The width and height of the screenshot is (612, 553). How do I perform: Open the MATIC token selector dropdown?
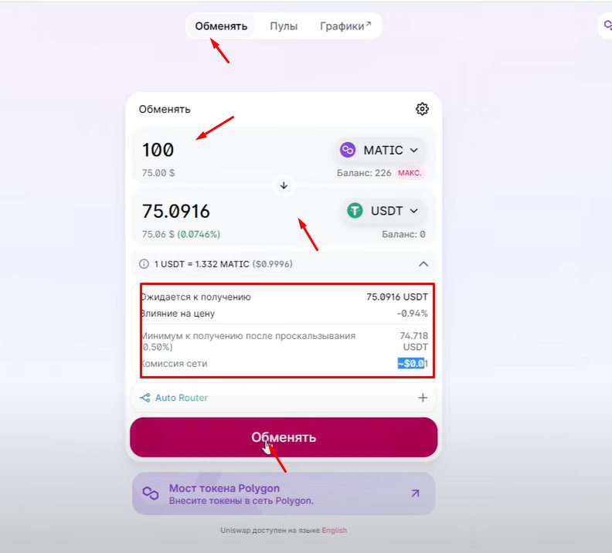tap(380, 150)
